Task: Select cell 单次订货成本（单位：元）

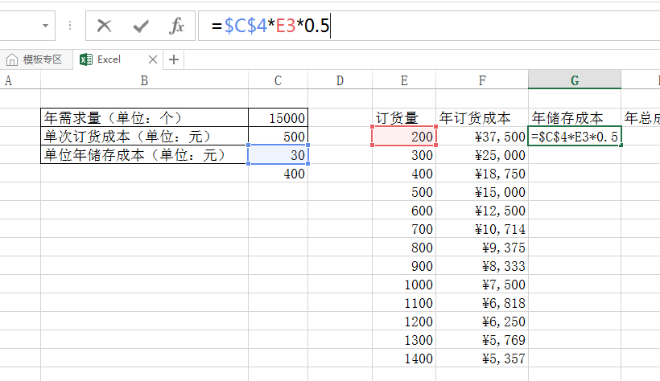Action: coord(144,137)
